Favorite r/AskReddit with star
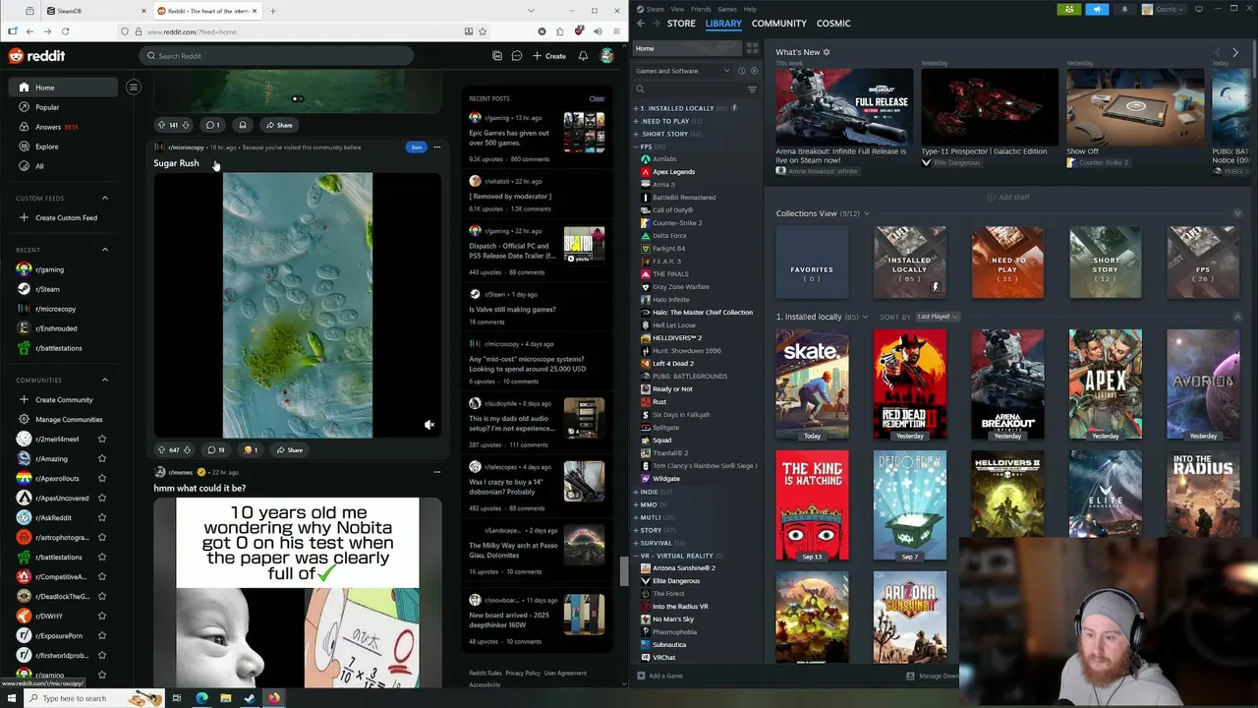This screenshot has width=1258, height=708. [102, 517]
